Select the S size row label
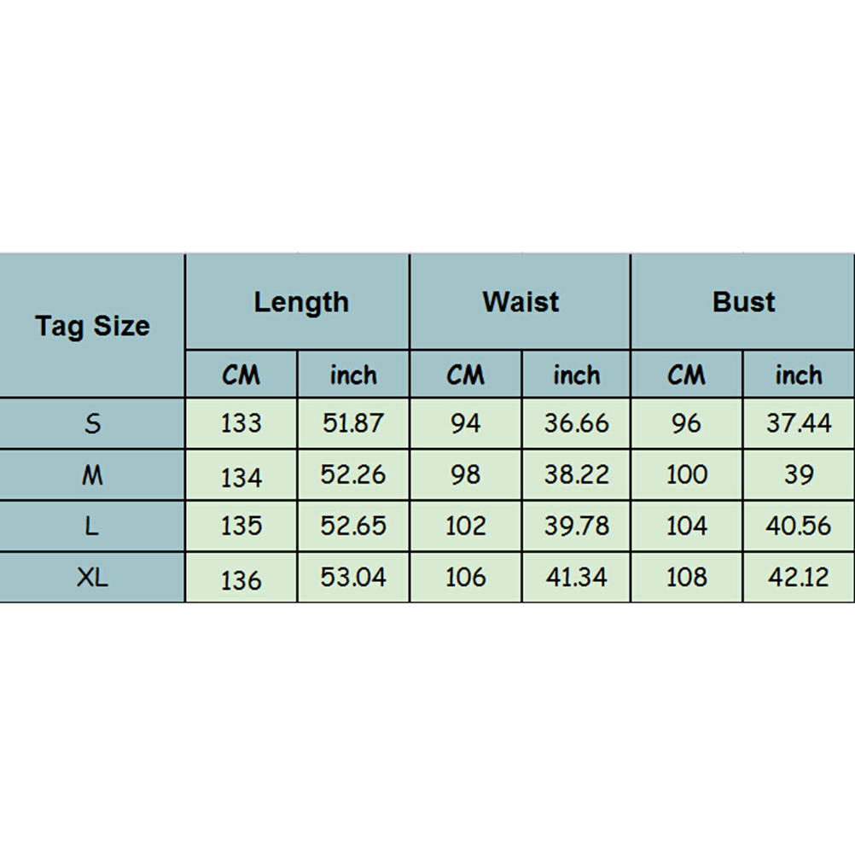 pos(92,423)
